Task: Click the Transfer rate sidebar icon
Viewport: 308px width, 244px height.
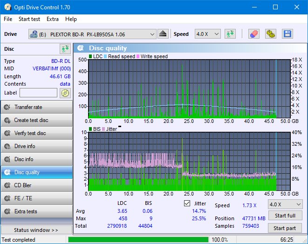Action: 7,107
